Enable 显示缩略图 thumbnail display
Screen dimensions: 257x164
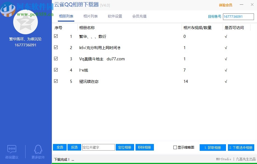point(175,147)
